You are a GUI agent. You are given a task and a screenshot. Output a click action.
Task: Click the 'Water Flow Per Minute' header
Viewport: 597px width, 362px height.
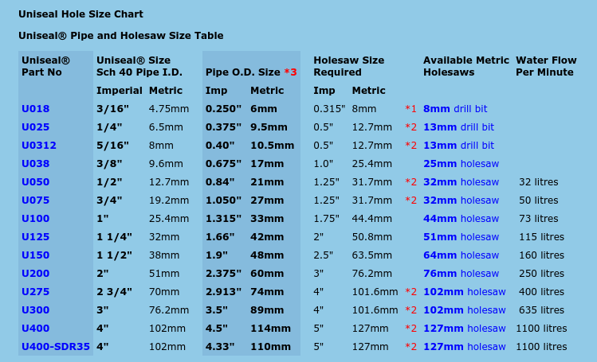pos(546,66)
